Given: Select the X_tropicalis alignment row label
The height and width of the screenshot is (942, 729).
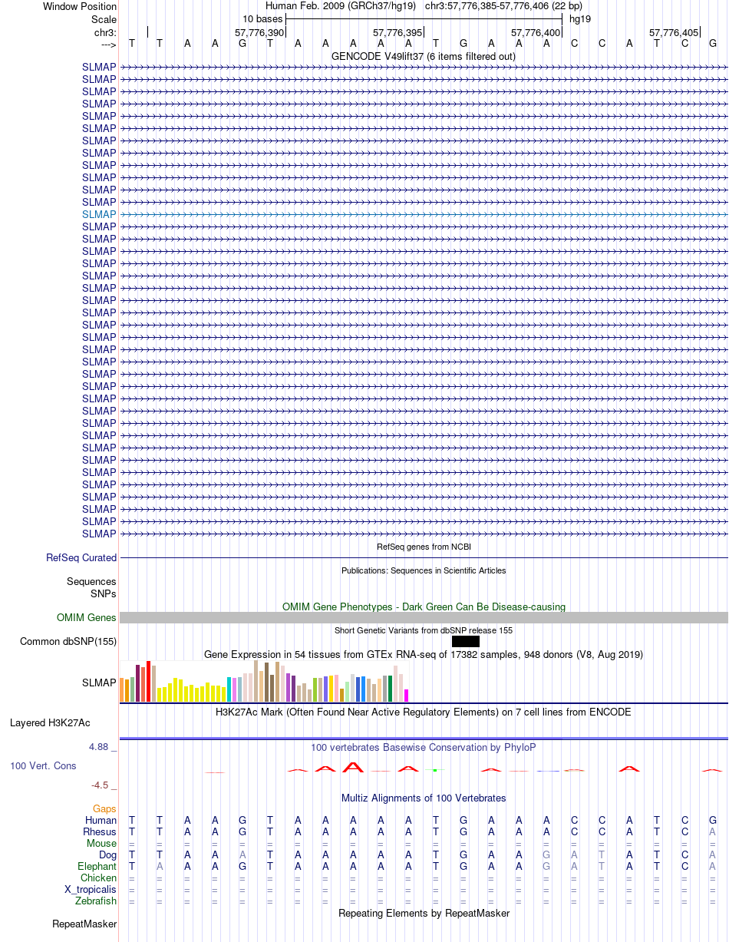Looking at the screenshot, I should pyautogui.click(x=91, y=890).
